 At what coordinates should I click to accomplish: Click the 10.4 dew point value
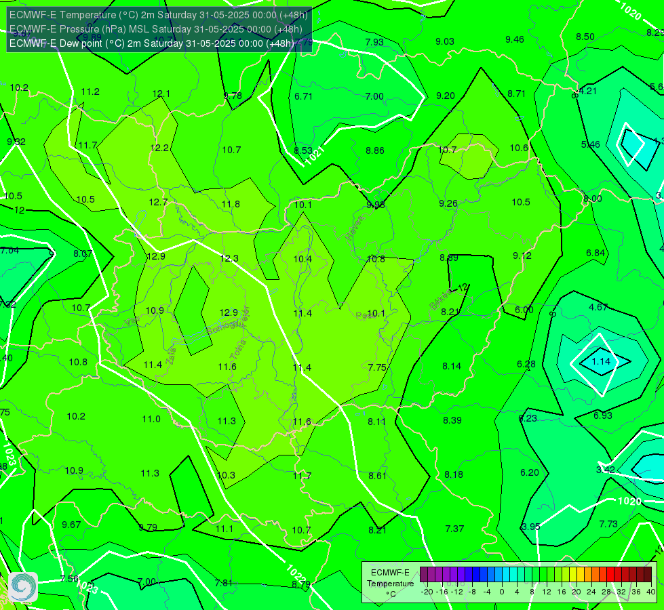click(x=302, y=259)
